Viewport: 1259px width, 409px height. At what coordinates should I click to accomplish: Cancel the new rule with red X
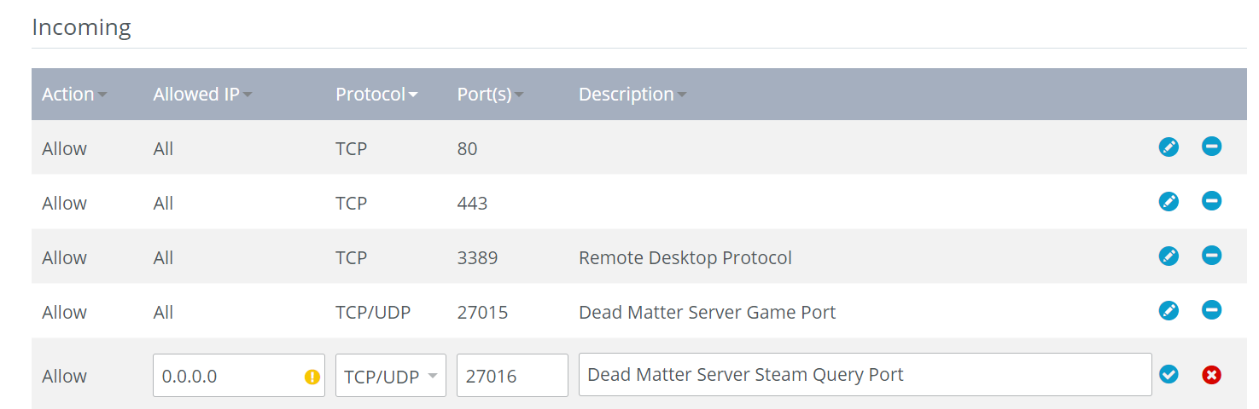[x=1211, y=375]
